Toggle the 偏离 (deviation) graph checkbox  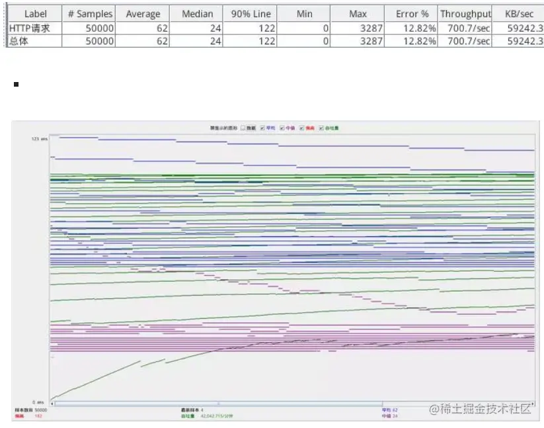point(301,128)
